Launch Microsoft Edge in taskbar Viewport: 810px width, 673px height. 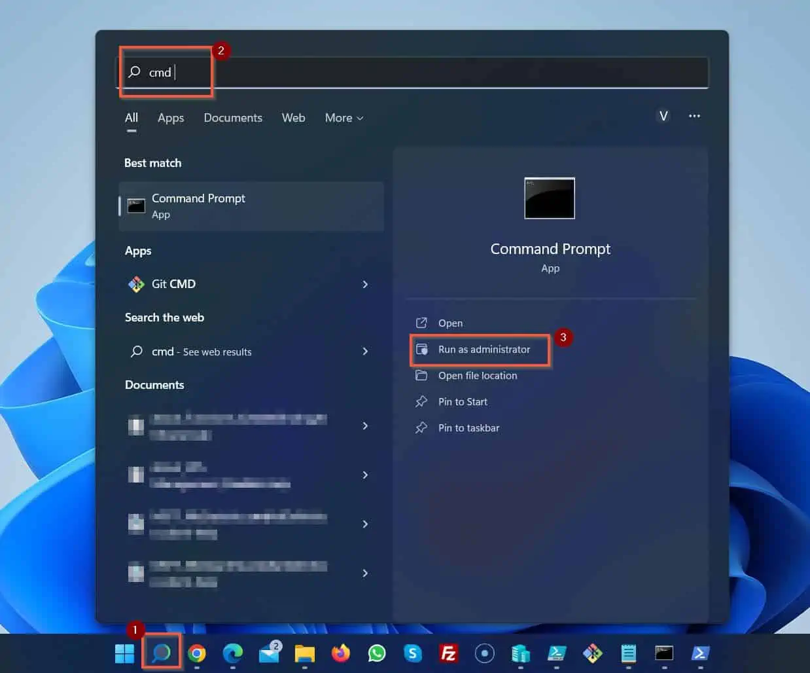232,653
